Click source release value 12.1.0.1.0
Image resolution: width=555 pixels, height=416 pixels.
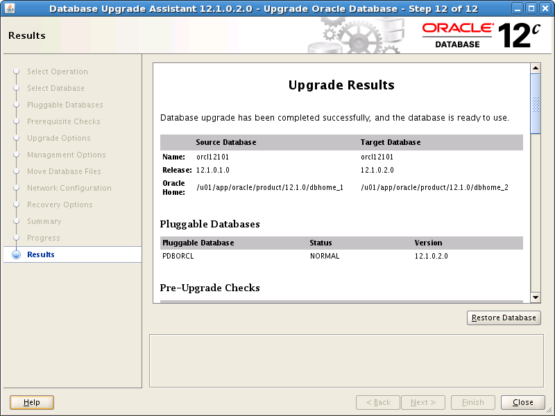(213, 170)
